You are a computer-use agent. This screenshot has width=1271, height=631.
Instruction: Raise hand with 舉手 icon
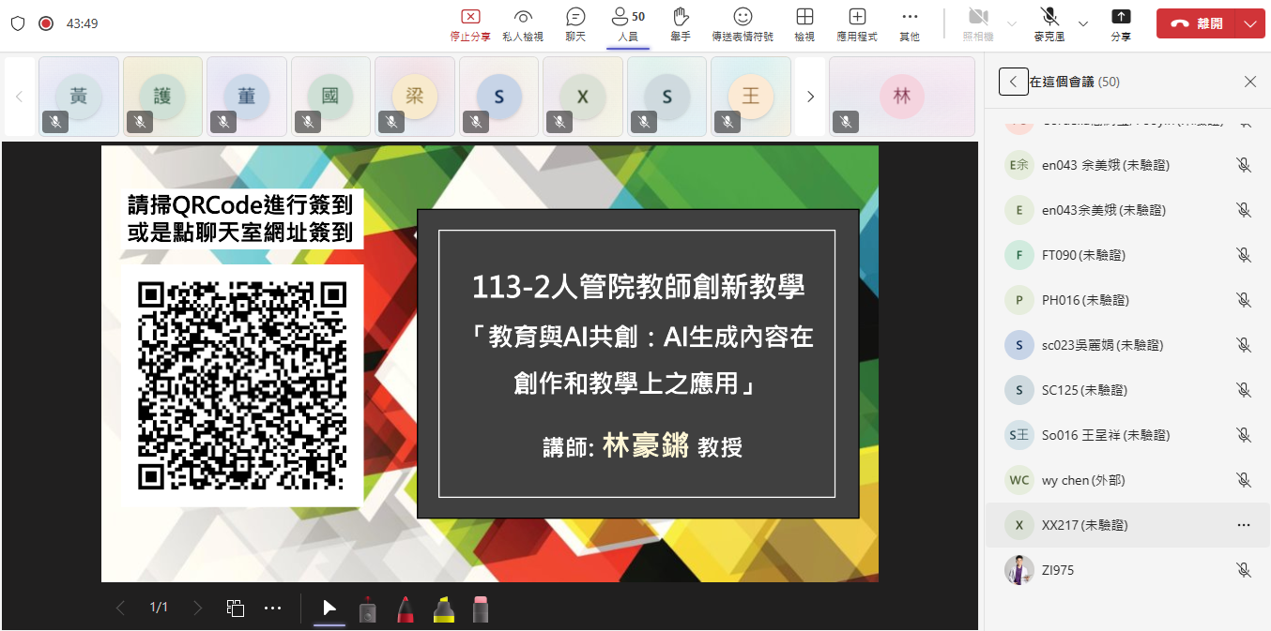pos(681,25)
